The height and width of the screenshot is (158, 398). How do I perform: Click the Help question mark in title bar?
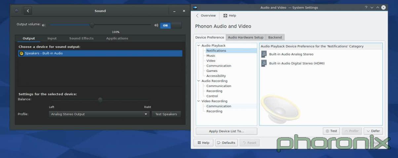coord(366,7)
